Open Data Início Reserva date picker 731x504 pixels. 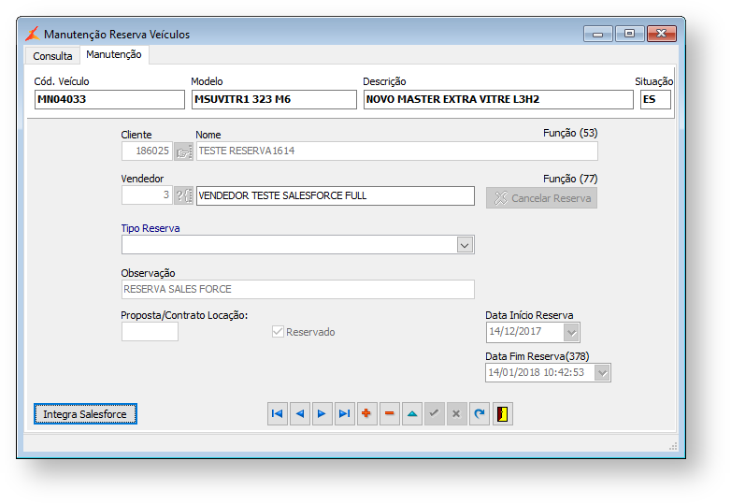[571, 333]
